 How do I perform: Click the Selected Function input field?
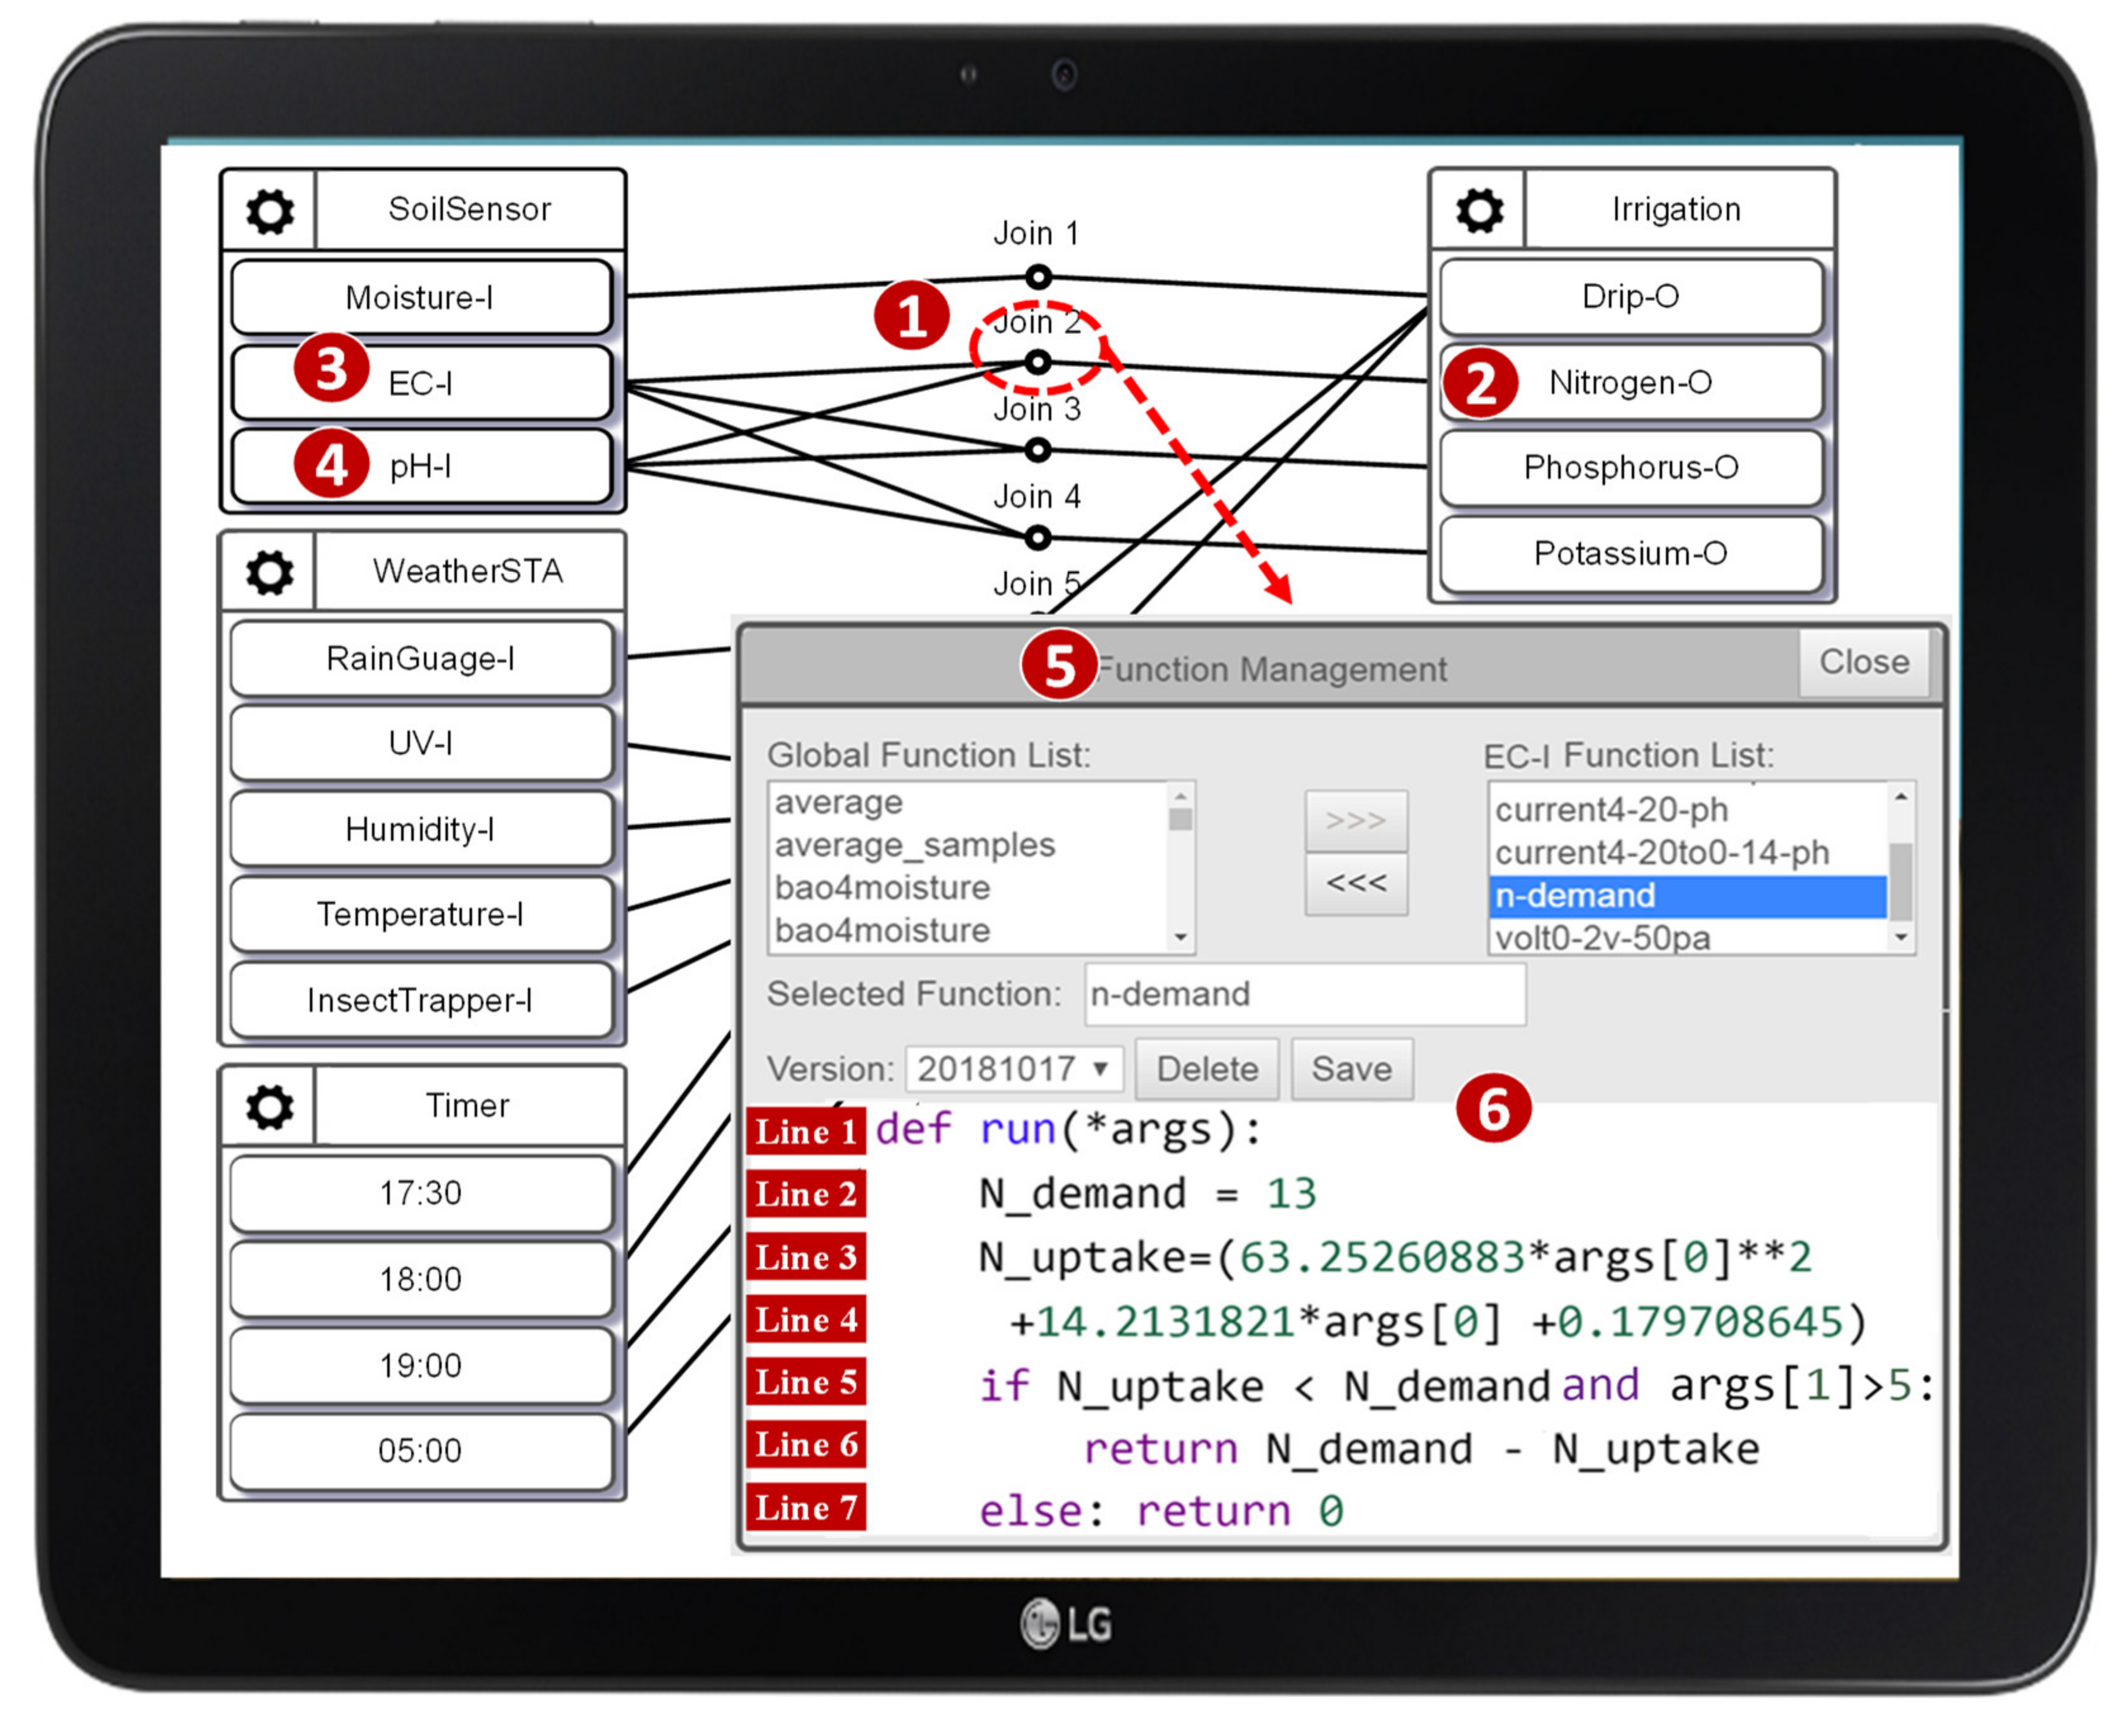point(1304,995)
